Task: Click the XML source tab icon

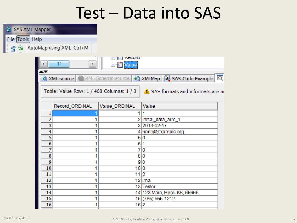Action: point(44,78)
